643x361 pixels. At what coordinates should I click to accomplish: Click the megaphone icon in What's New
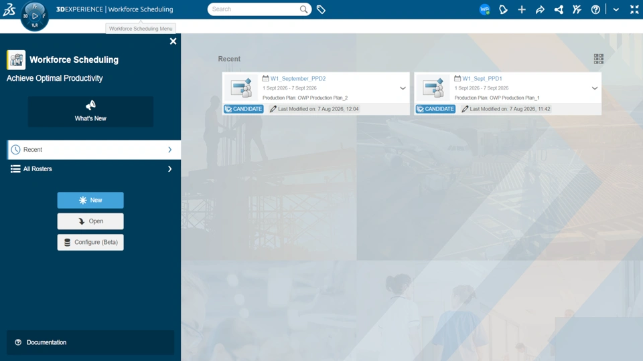[90, 106]
